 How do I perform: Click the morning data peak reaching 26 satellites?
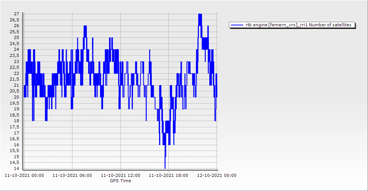[85, 26]
